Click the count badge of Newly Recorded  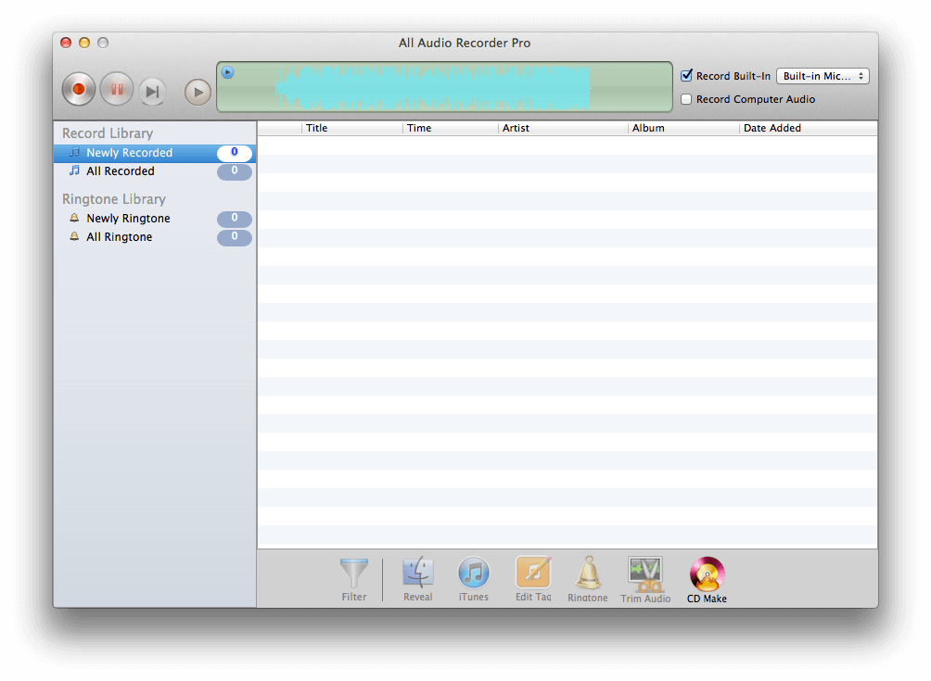pyautogui.click(x=235, y=153)
